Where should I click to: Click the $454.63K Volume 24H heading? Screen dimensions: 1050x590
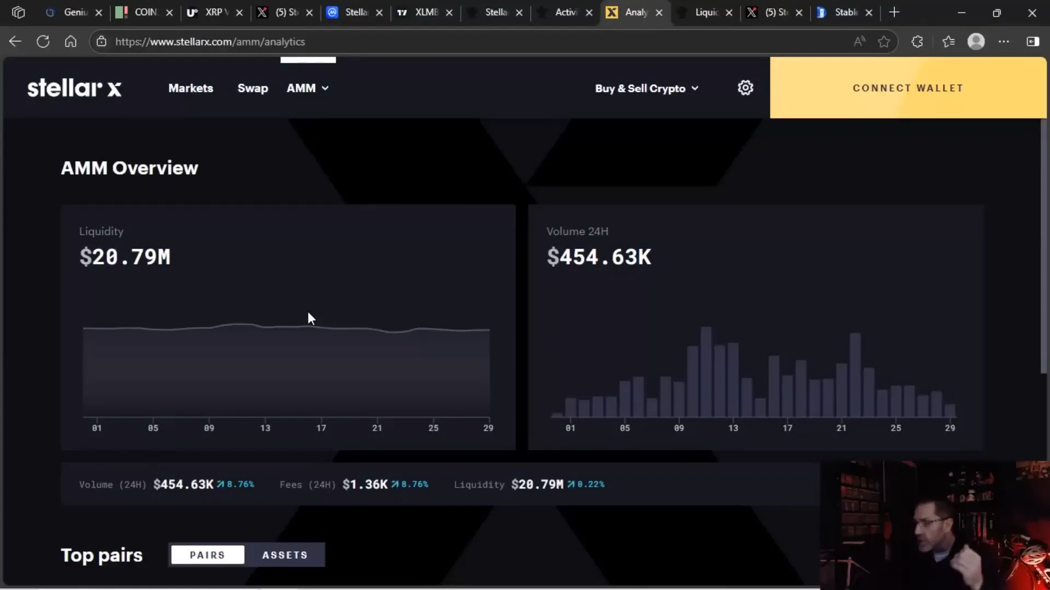tap(599, 257)
